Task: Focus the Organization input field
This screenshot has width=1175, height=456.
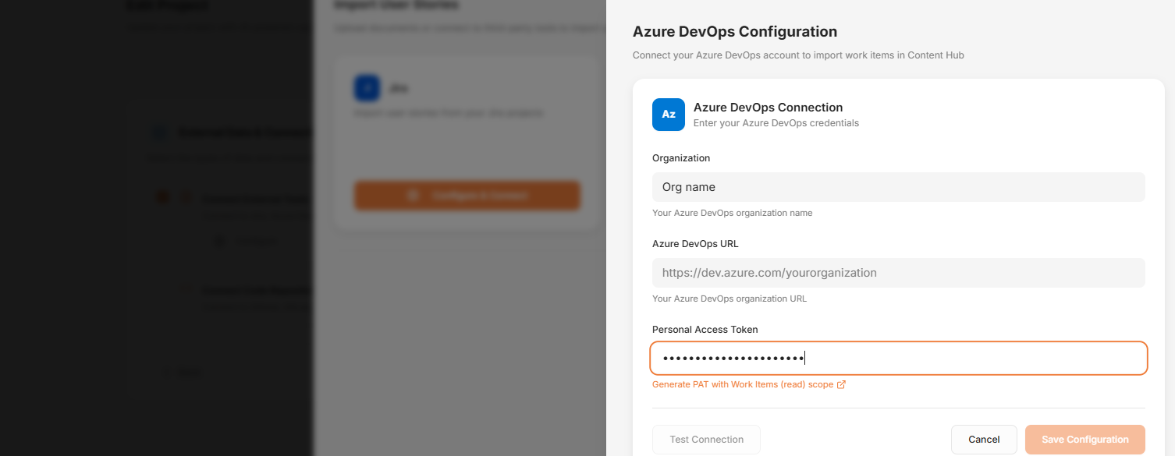Action: (x=898, y=187)
